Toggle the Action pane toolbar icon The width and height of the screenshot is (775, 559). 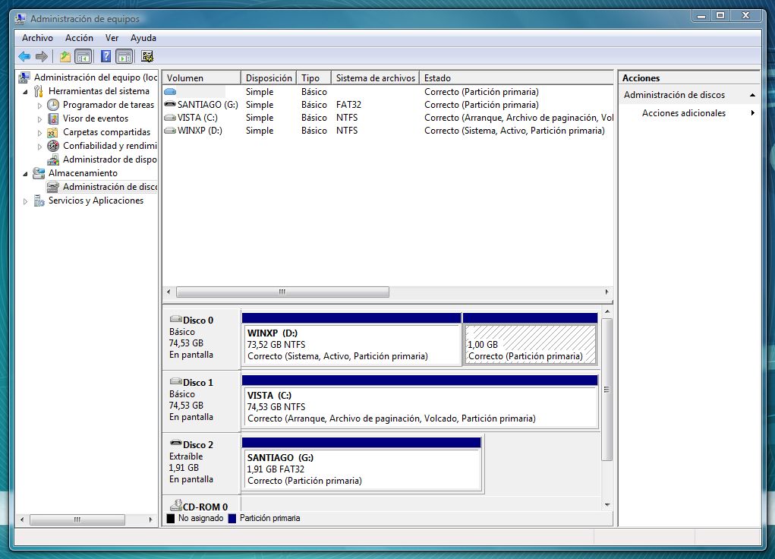click(x=124, y=56)
